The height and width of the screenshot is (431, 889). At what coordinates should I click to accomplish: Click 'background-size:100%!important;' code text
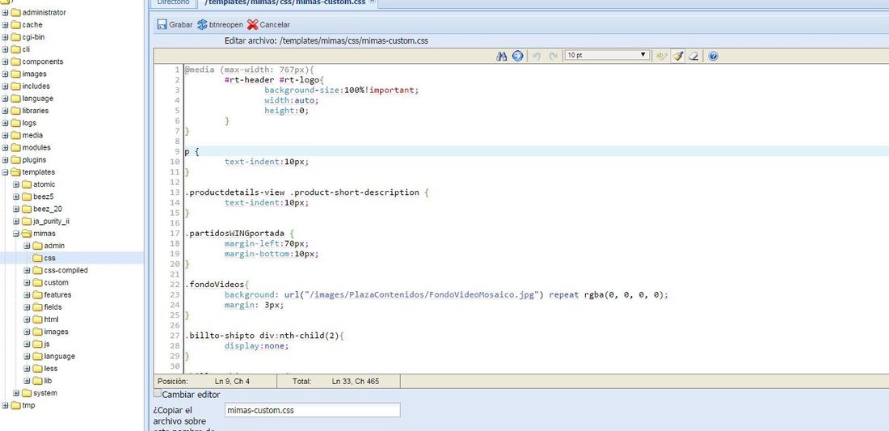341,91
